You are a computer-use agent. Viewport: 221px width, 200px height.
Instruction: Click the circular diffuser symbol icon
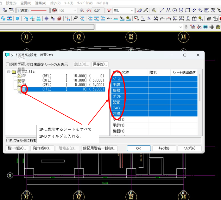pos(47,19)
